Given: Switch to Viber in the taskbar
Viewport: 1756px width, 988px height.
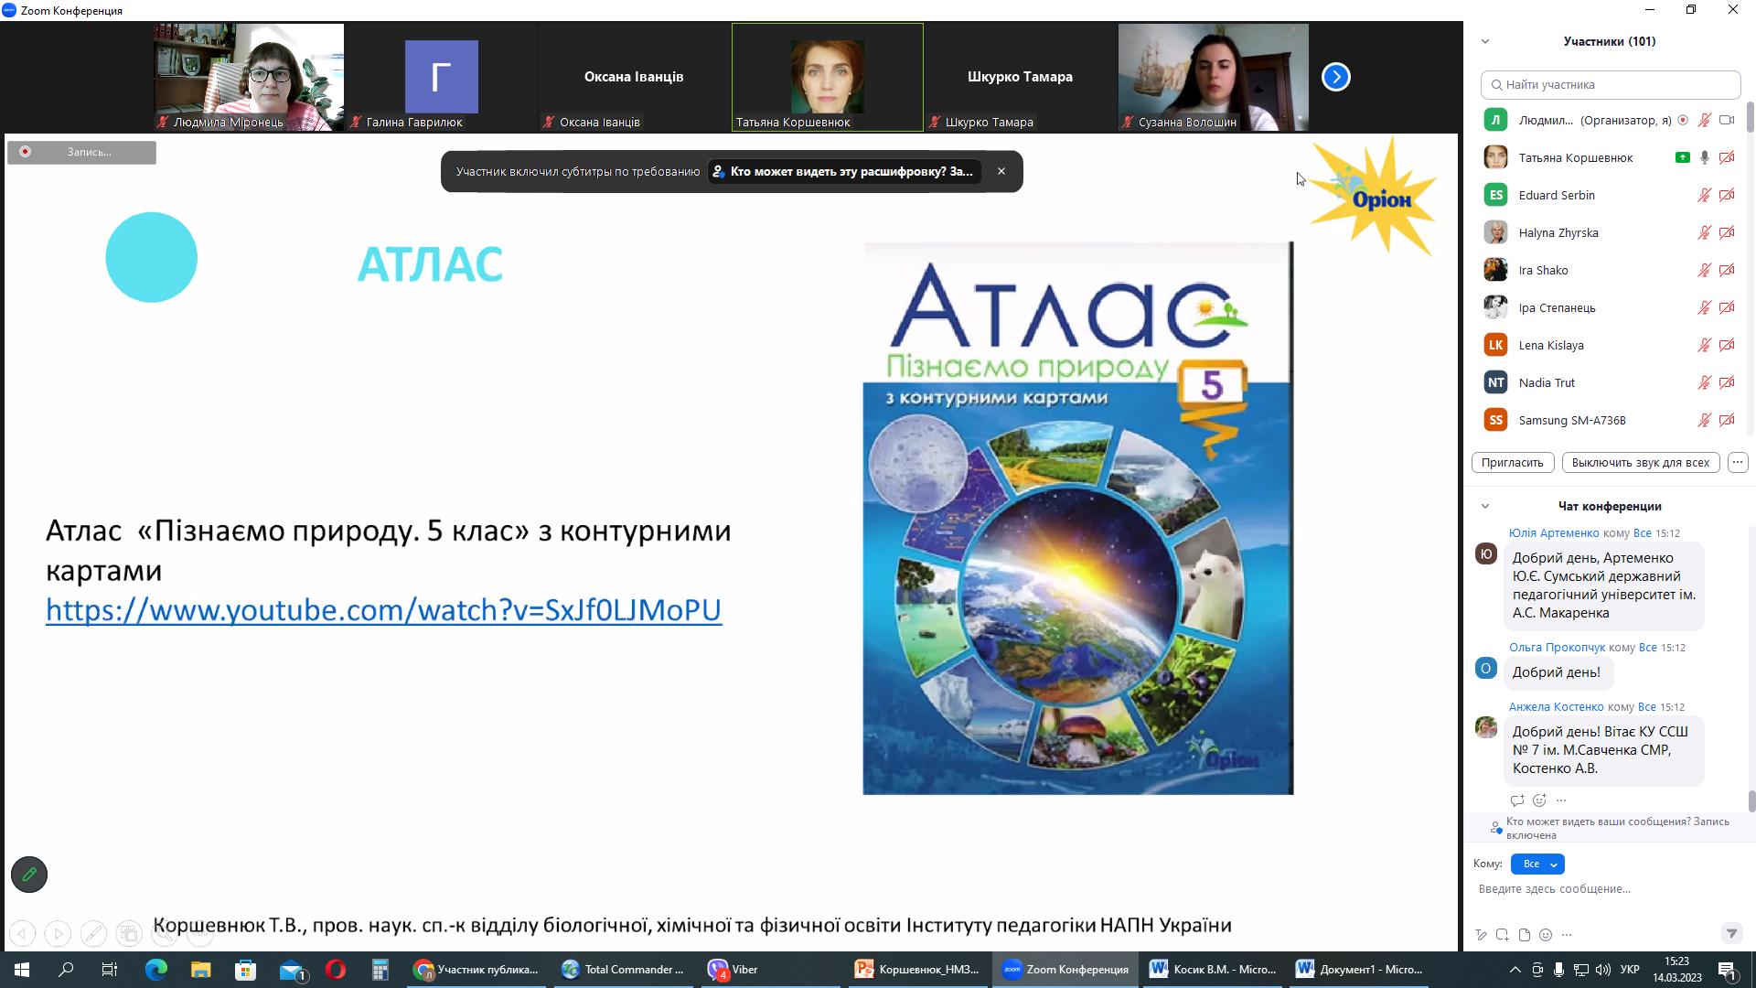Looking at the screenshot, I should click(733, 969).
